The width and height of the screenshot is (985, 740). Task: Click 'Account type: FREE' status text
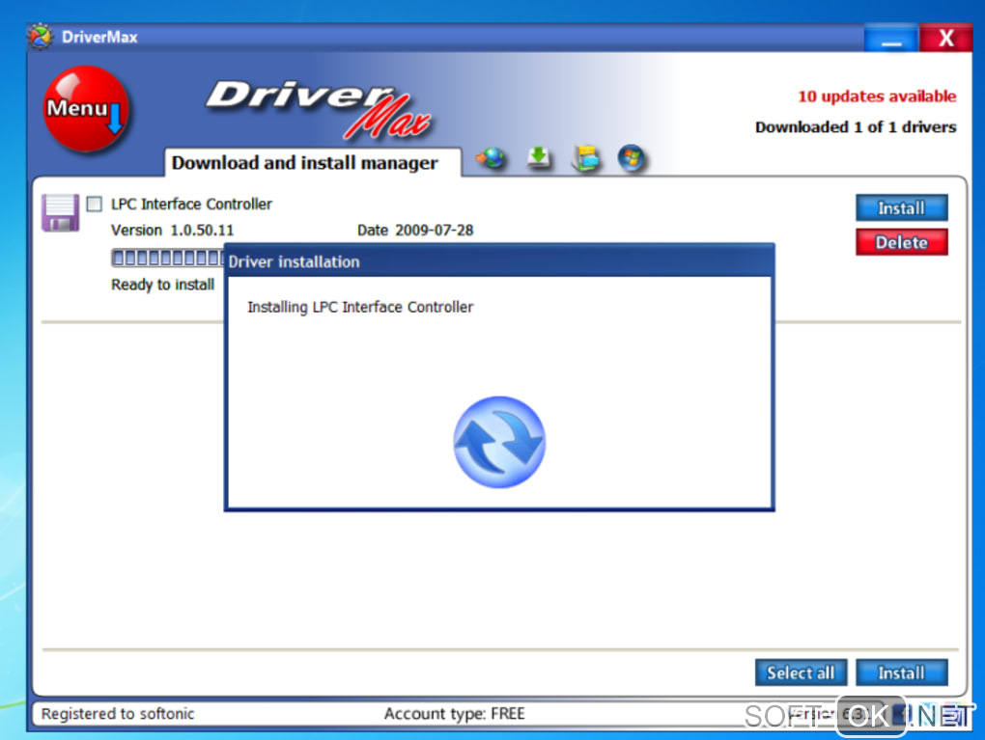click(454, 714)
